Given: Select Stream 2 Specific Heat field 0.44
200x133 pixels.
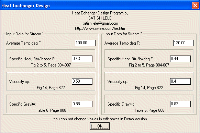Looking at the screenshot, I should [180, 59].
